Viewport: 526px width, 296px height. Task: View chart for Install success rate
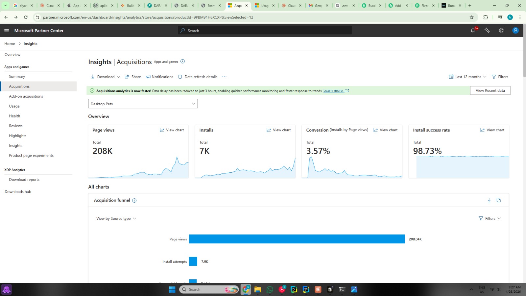point(492,130)
